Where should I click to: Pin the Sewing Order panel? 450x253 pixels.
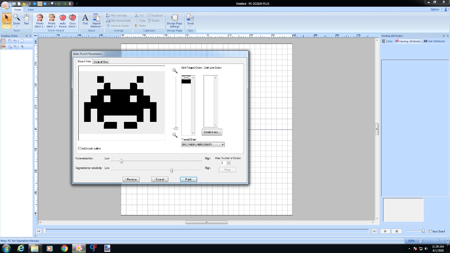26,36
